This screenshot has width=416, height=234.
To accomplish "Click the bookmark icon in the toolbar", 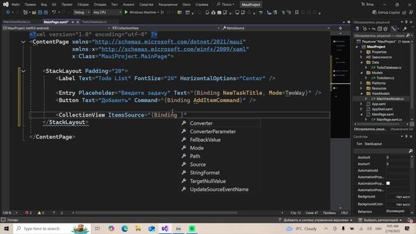I will [x=296, y=12].
